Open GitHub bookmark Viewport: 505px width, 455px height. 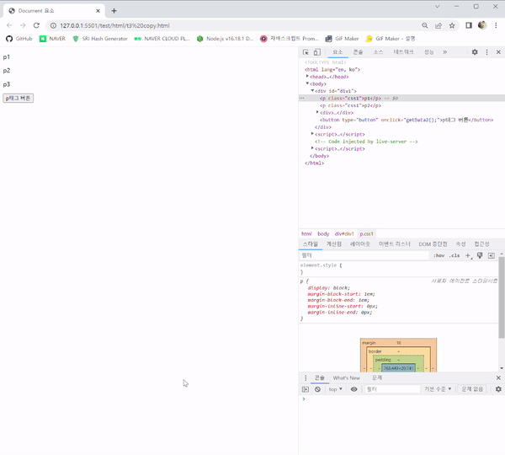pos(19,39)
